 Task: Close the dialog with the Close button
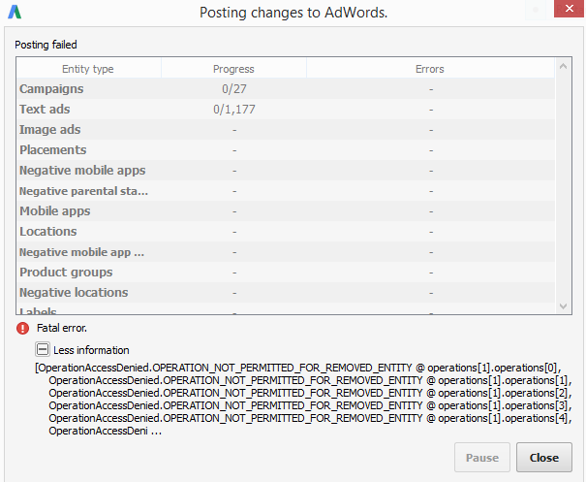coord(543,458)
